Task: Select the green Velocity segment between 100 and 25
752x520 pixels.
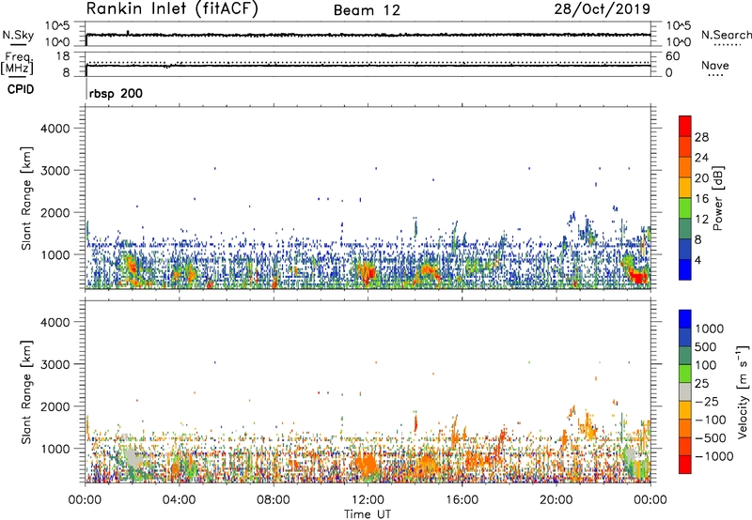Action: point(685,374)
